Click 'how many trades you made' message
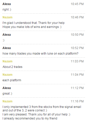Viewport: 91px width, 124px height. [x=40, y=54]
